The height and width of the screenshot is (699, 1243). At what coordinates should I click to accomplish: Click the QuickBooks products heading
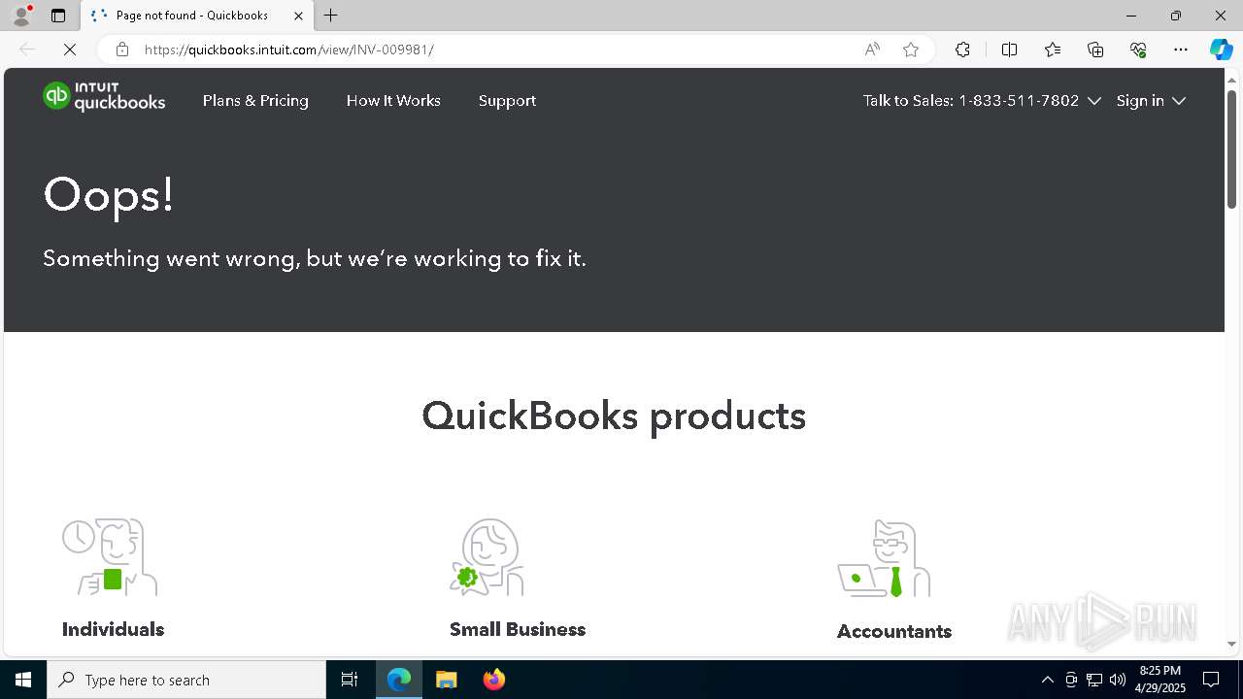pyautogui.click(x=614, y=416)
